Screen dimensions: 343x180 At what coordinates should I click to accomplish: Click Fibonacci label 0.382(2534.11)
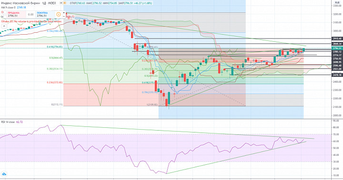(55, 69)
